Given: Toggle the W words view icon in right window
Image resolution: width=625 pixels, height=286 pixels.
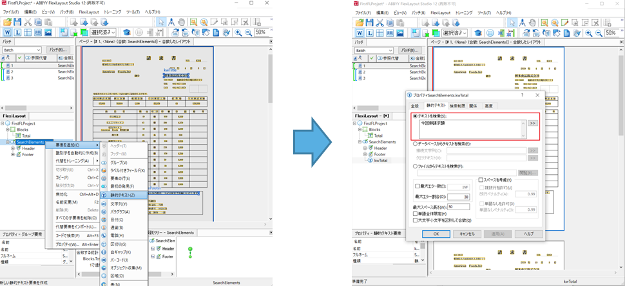Looking at the screenshot, I should tap(360, 33).
